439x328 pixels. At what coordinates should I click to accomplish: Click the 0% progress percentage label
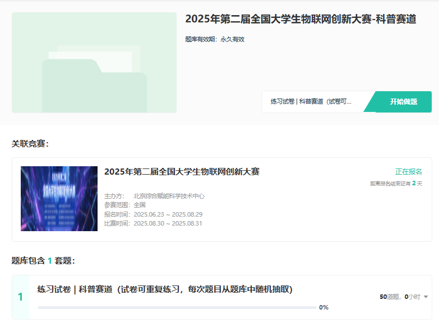324,307
